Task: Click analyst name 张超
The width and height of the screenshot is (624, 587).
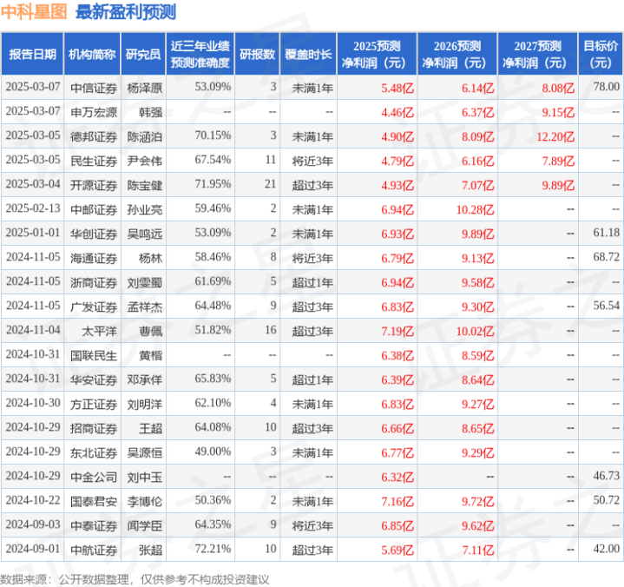Action: click(150, 550)
